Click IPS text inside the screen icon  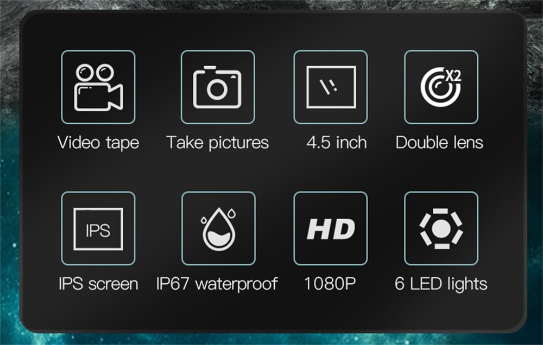pos(98,231)
